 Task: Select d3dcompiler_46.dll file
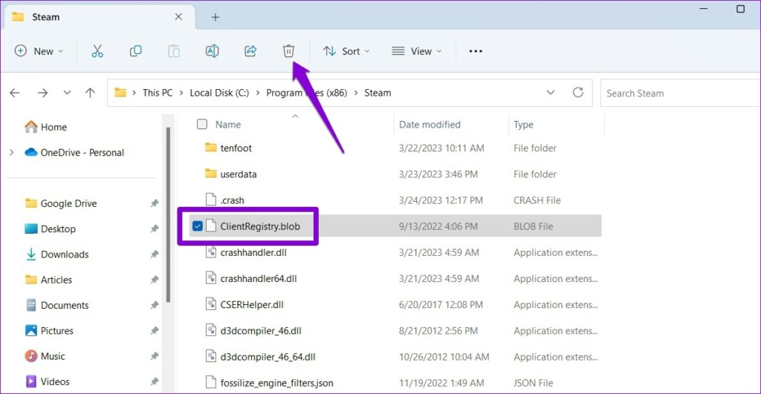[x=261, y=330]
